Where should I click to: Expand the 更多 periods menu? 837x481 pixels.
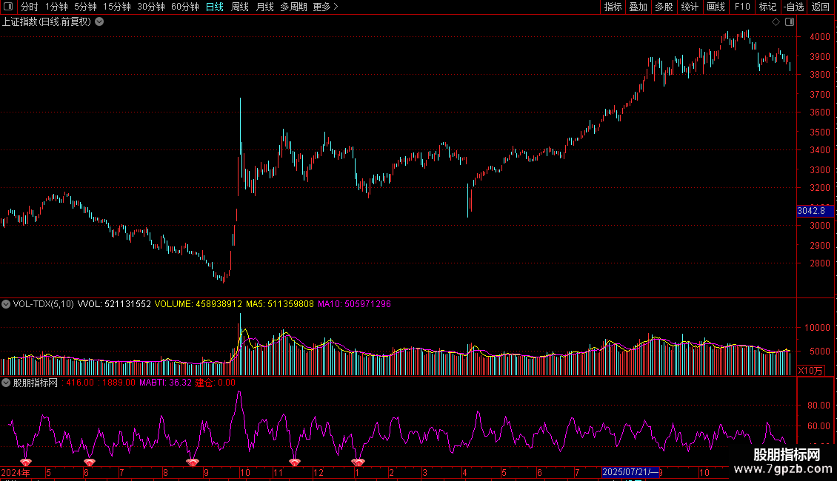326,7
